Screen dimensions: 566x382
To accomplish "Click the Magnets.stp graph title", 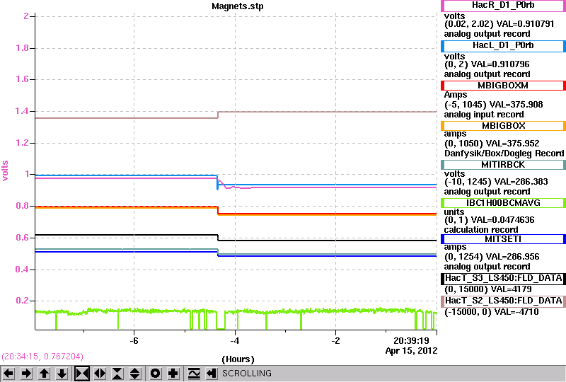I will coord(238,6).
